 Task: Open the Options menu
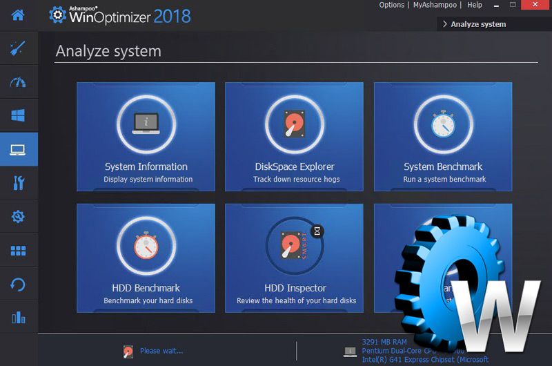click(x=391, y=5)
